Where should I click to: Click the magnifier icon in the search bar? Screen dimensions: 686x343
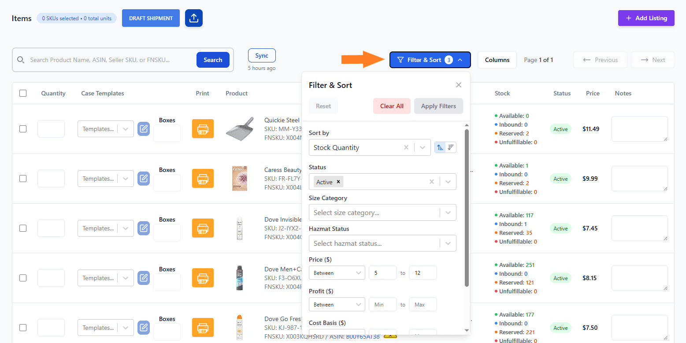click(21, 59)
